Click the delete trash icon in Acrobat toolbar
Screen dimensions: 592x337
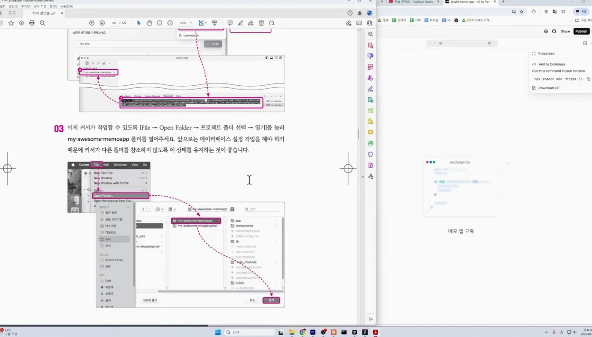click(x=261, y=23)
